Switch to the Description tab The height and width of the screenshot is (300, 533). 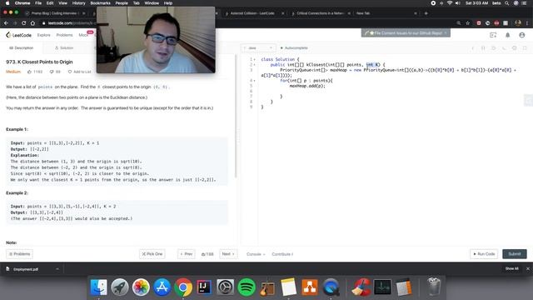tap(22, 48)
